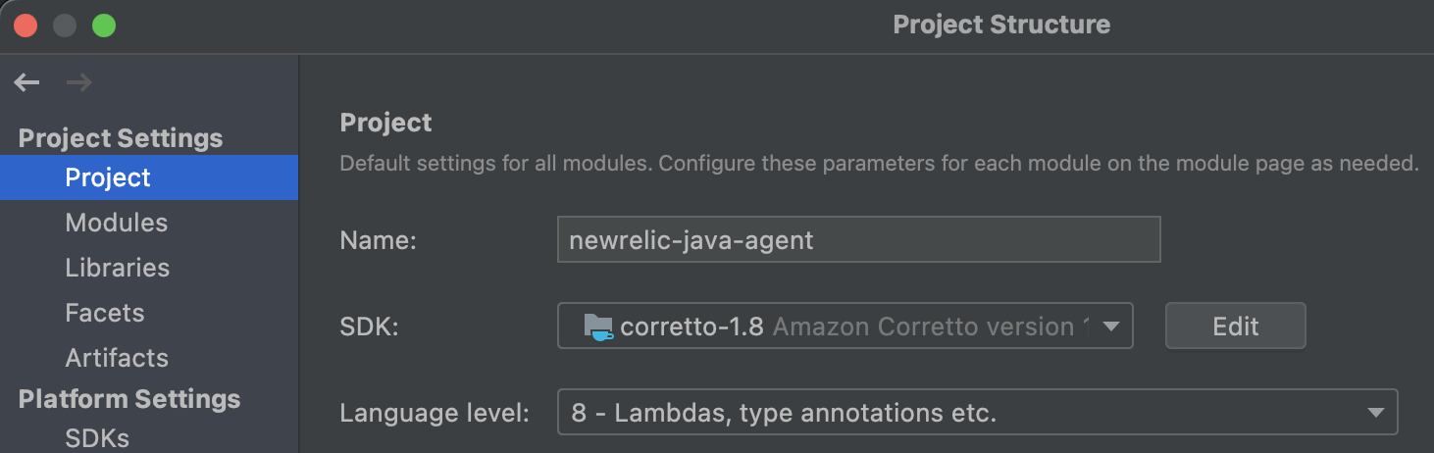Open the Modules settings page
1434x453 pixels.
(x=116, y=223)
